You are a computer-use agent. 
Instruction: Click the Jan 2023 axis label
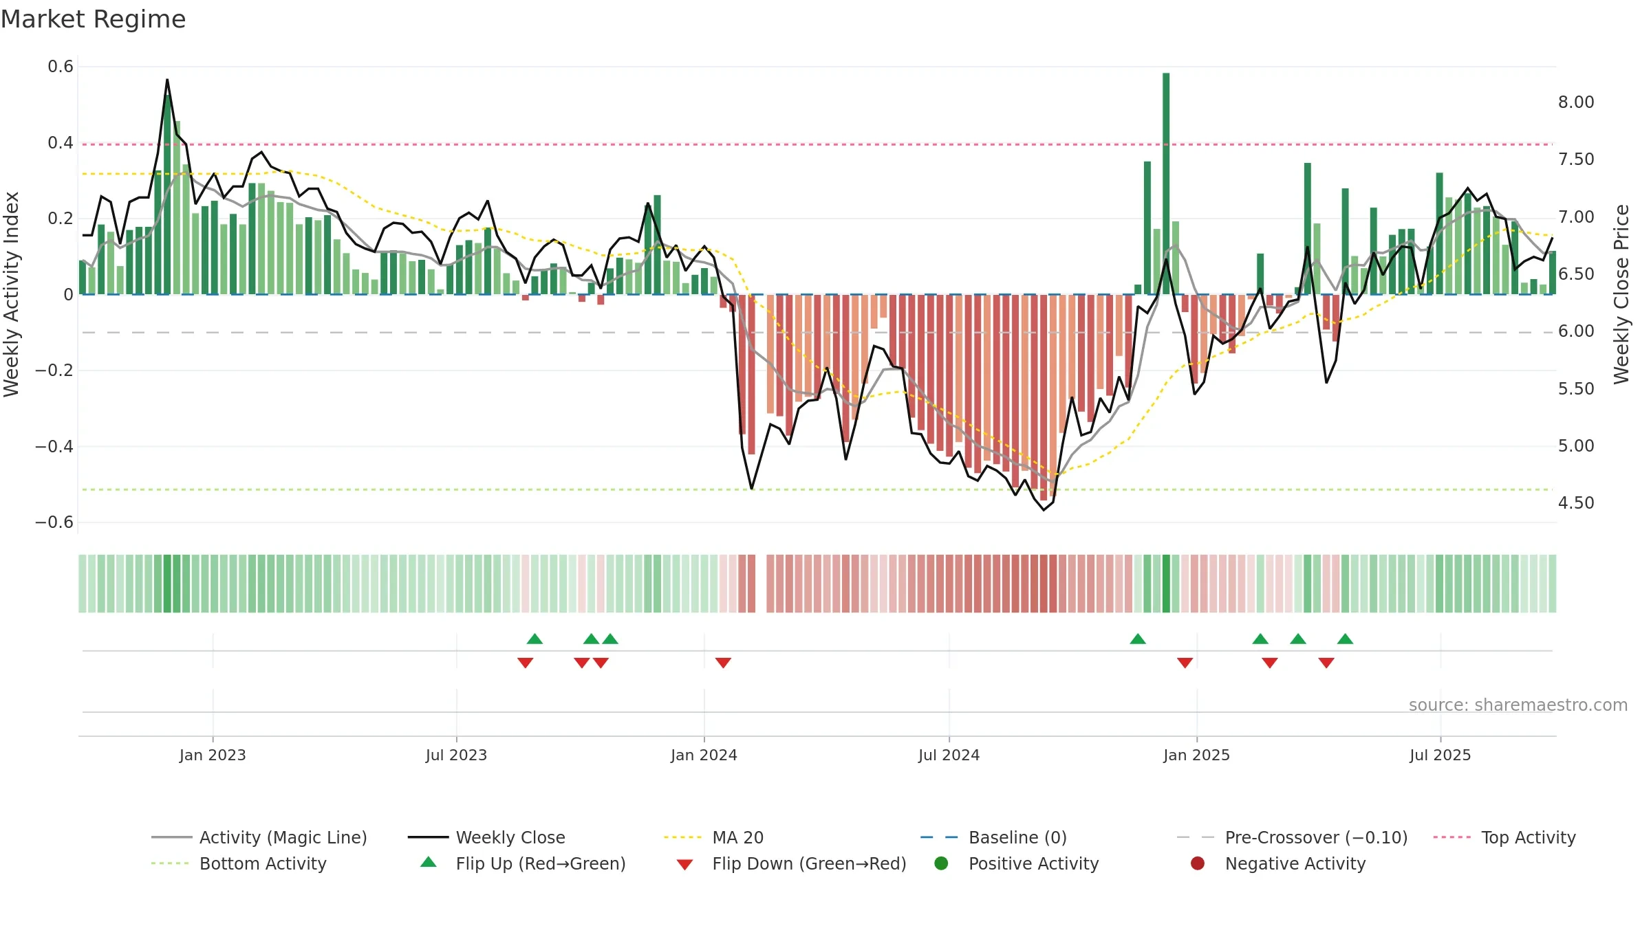tap(213, 755)
